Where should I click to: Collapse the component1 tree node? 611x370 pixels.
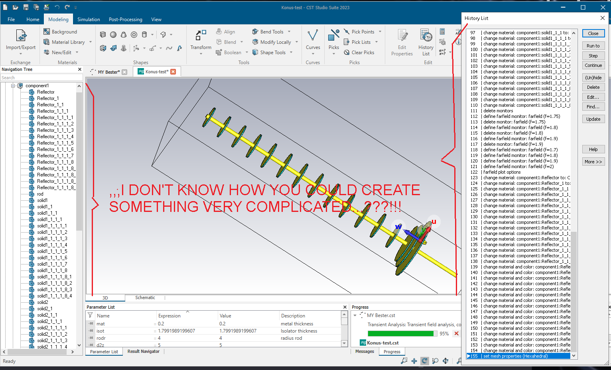click(13, 86)
